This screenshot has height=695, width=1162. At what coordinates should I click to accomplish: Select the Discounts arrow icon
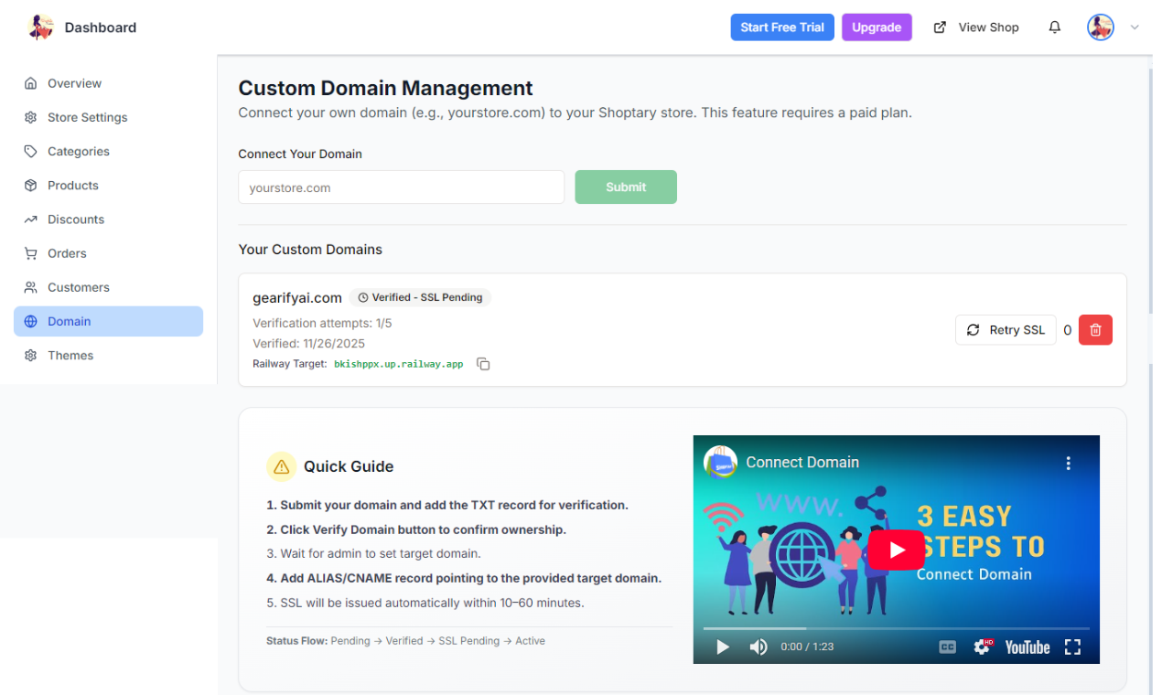tap(30, 219)
